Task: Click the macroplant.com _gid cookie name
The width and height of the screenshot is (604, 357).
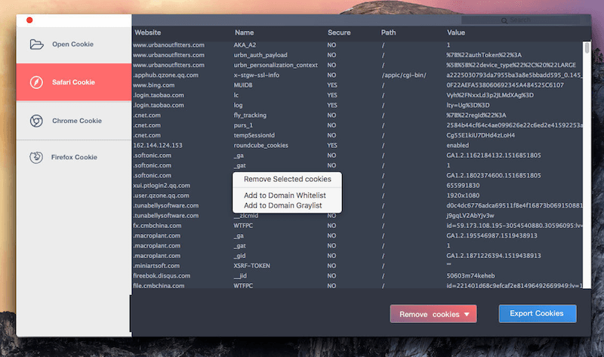Action: [x=239, y=256]
